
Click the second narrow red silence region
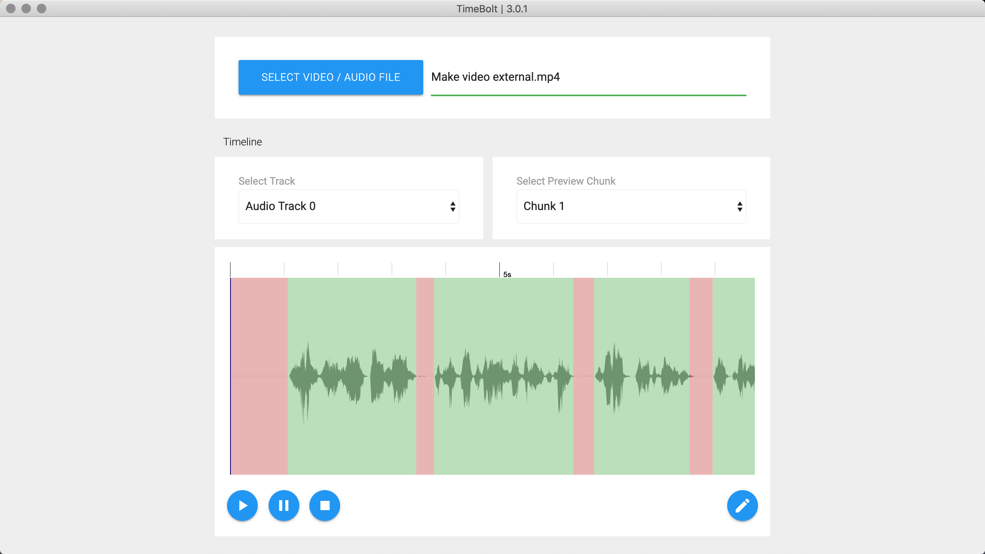pyautogui.click(x=425, y=376)
